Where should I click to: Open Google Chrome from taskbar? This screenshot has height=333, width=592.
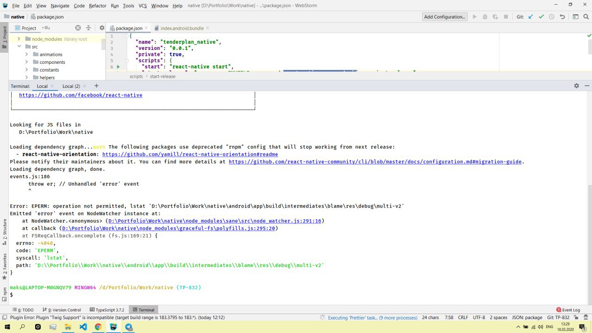(98, 327)
